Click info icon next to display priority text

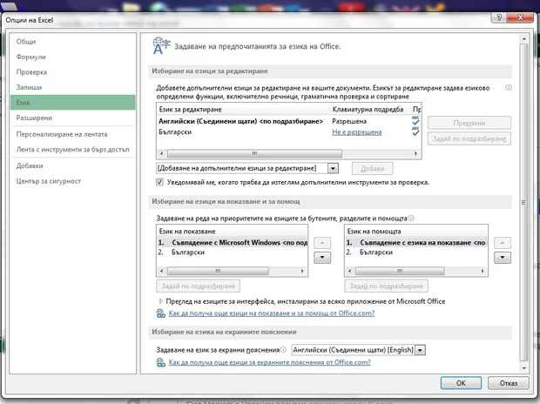(411, 218)
